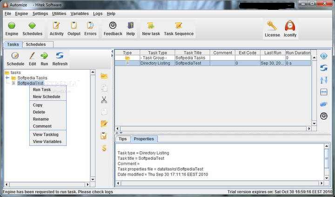Open the Settings menu

tap(40, 13)
